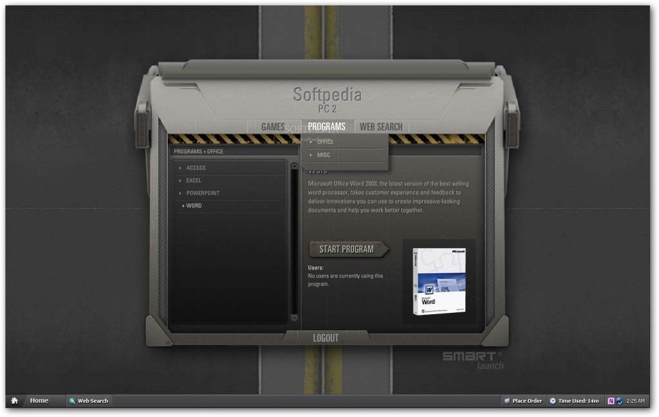The image size is (659, 417).
Task: Click the arrow beside WORD
Action: 183,206
